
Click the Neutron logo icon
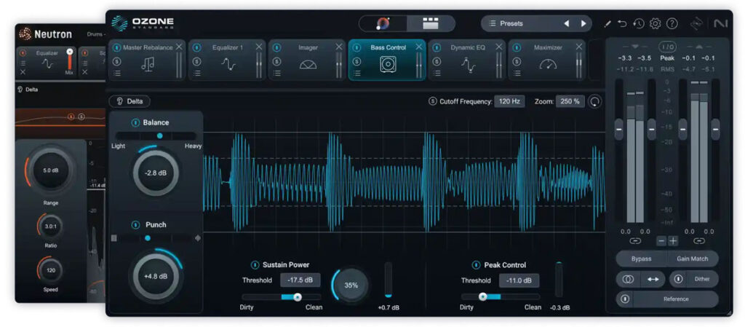tap(25, 34)
